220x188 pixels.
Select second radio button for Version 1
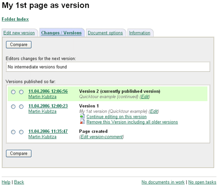tap(21, 106)
